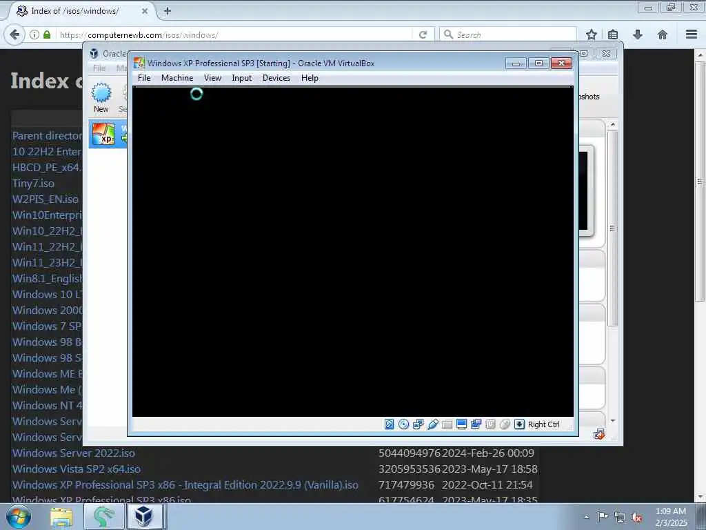Image resolution: width=706 pixels, height=530 pixels.
Task: Open the Windows Start menu orb
Action: (18, 516)
